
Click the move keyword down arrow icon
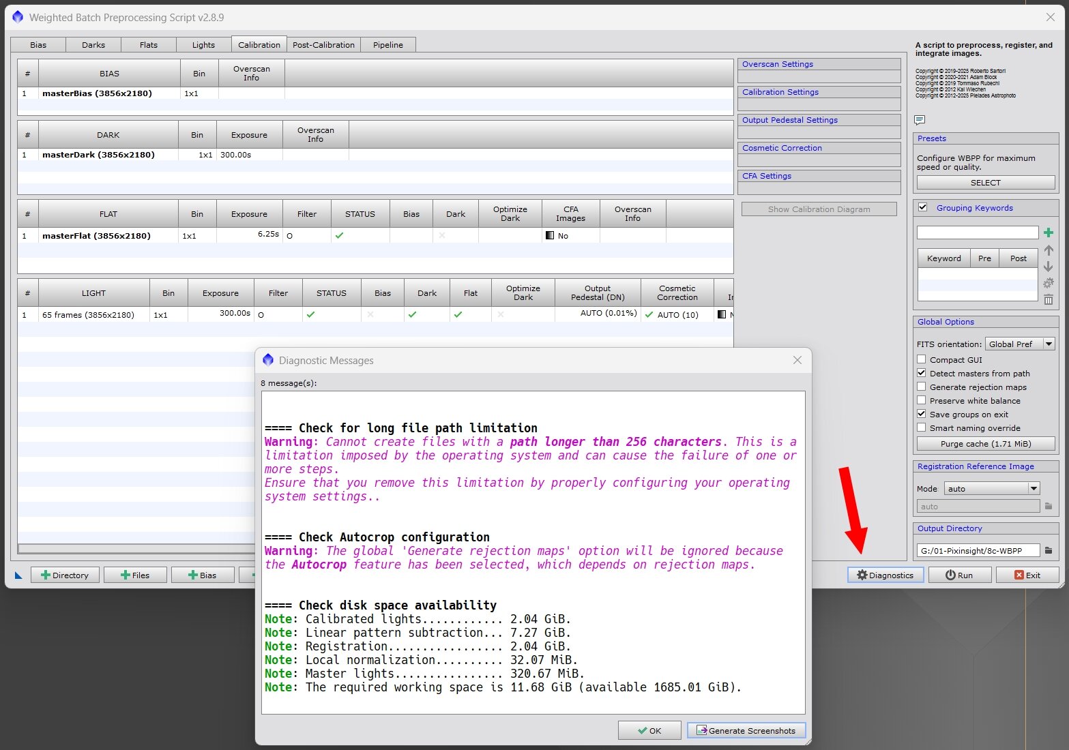(x=1049, y=267)
